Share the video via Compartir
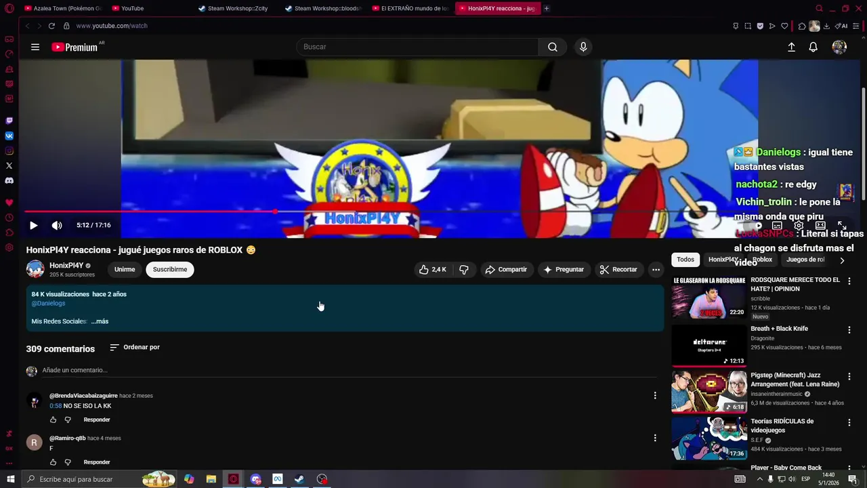Image resolution: width=867 pixels, height=488 pixels. click(506, 269)
